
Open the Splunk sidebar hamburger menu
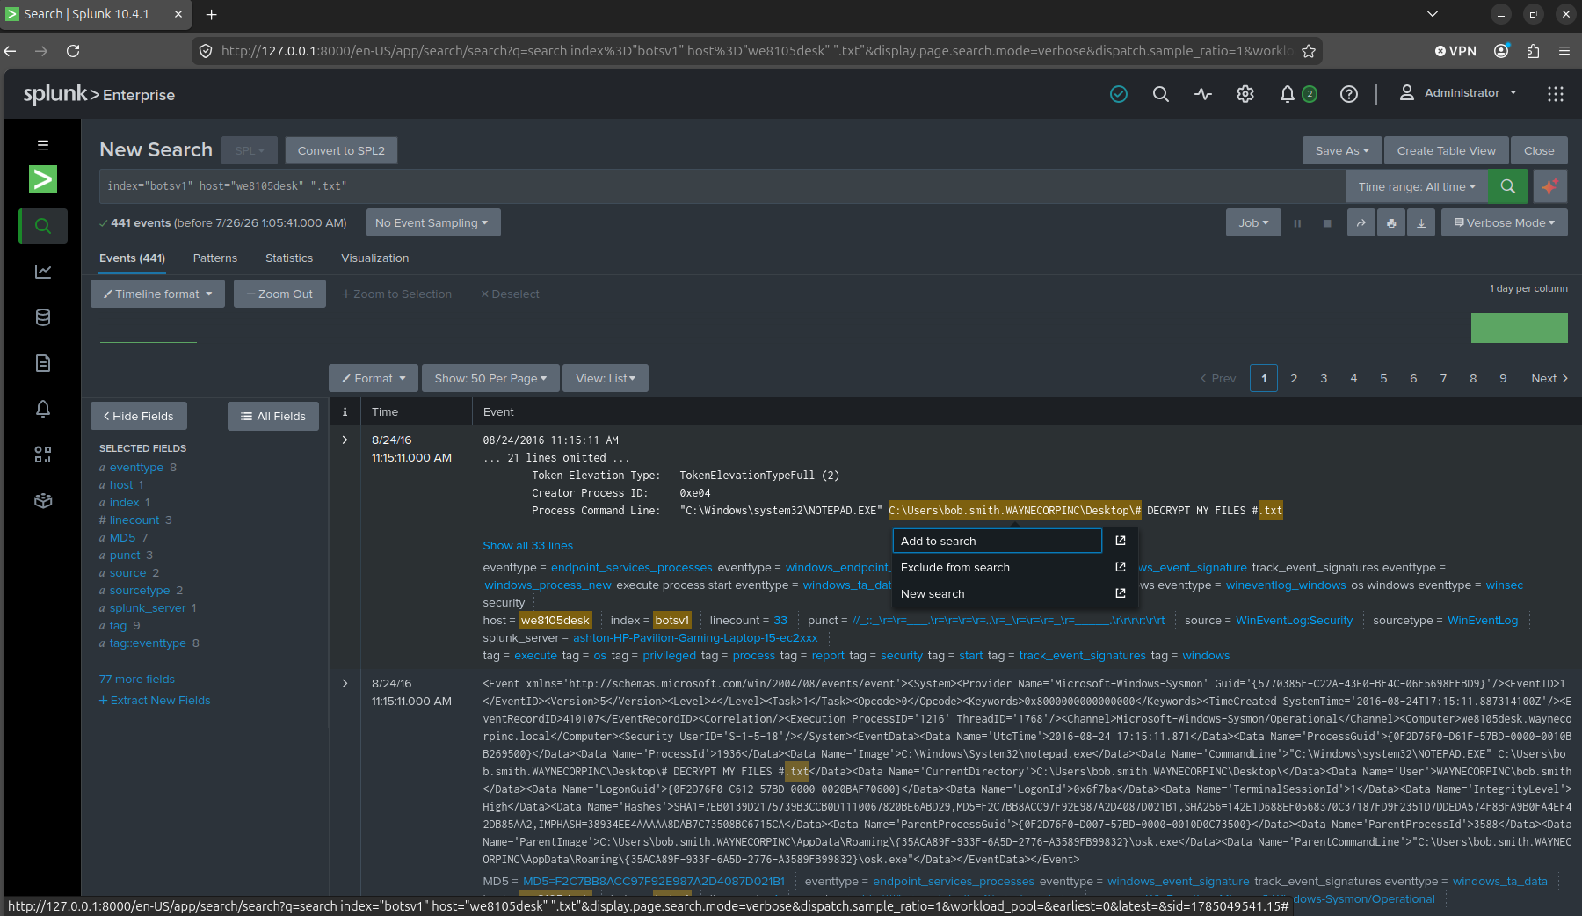(x=43, y=145)
